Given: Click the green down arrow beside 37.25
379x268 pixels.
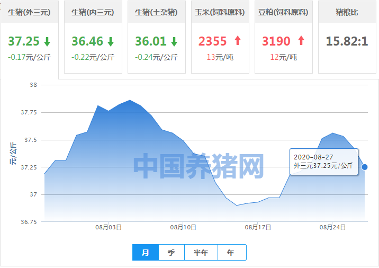Looking at the screenshot, I should coord(47,41).
